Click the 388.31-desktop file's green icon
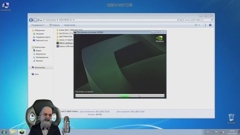 [58, 43]
